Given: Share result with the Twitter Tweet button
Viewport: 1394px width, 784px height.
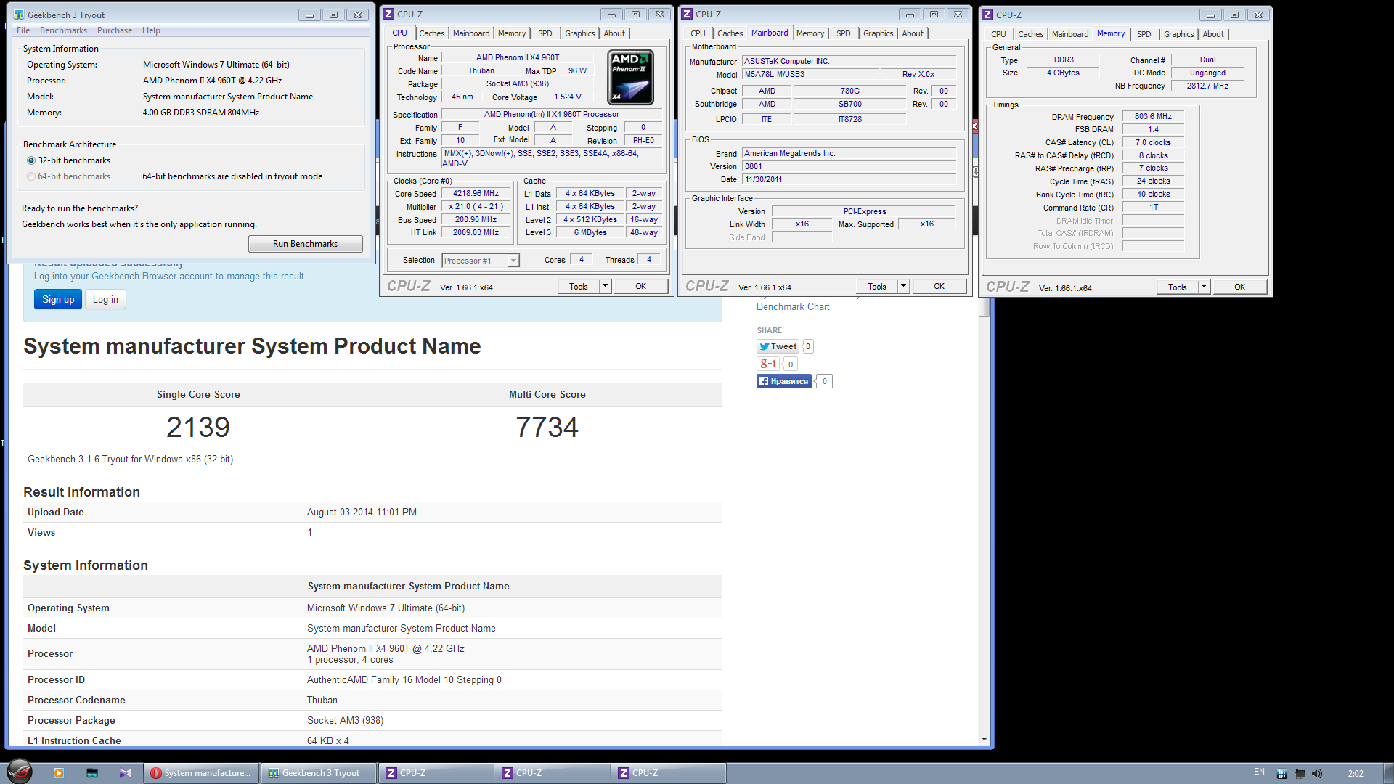Looking at the screenshot, I should [778, 346].
